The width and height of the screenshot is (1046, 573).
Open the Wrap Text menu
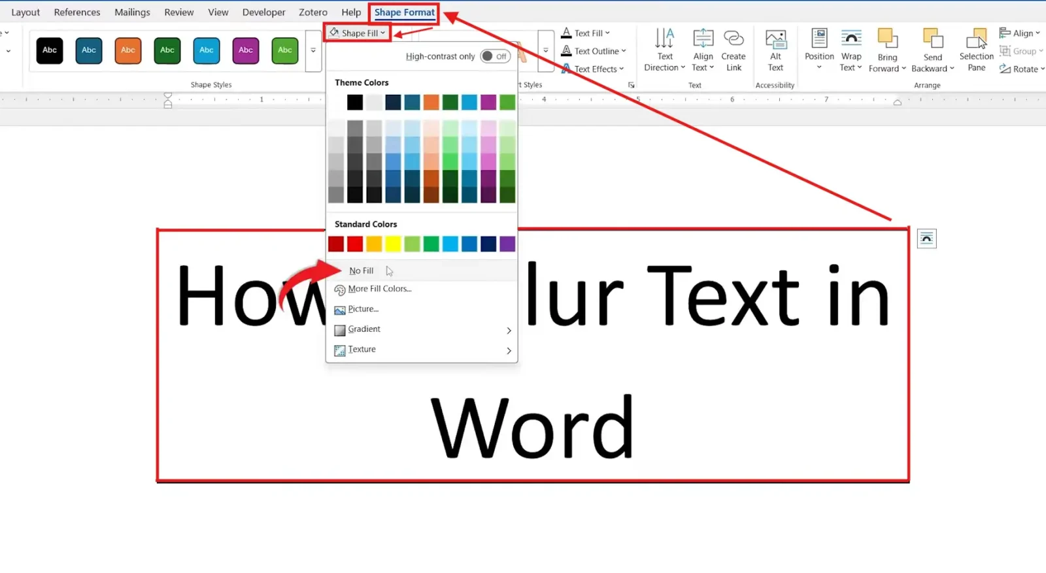click(851, 50)
